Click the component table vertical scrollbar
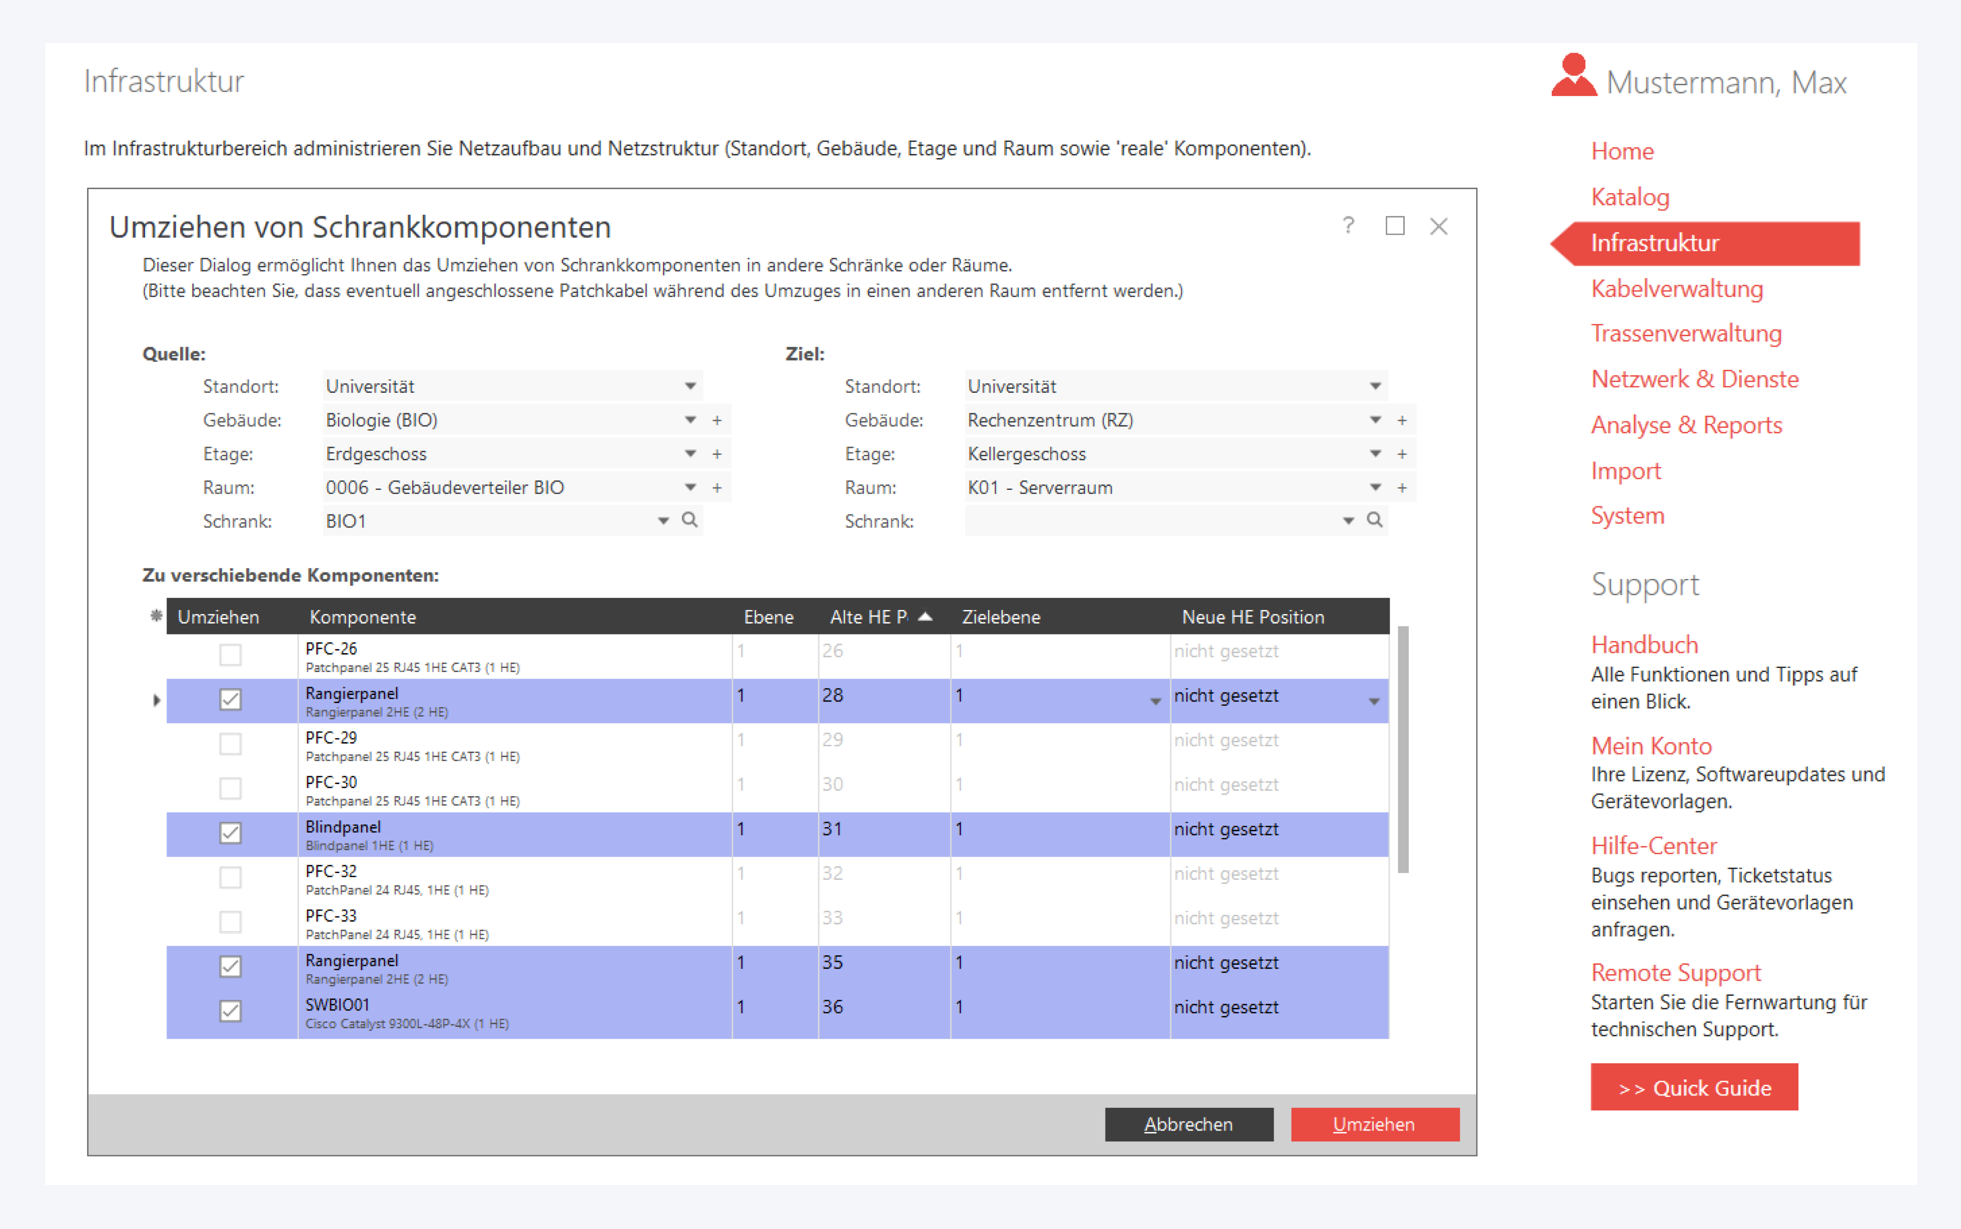 (1403, 749)
